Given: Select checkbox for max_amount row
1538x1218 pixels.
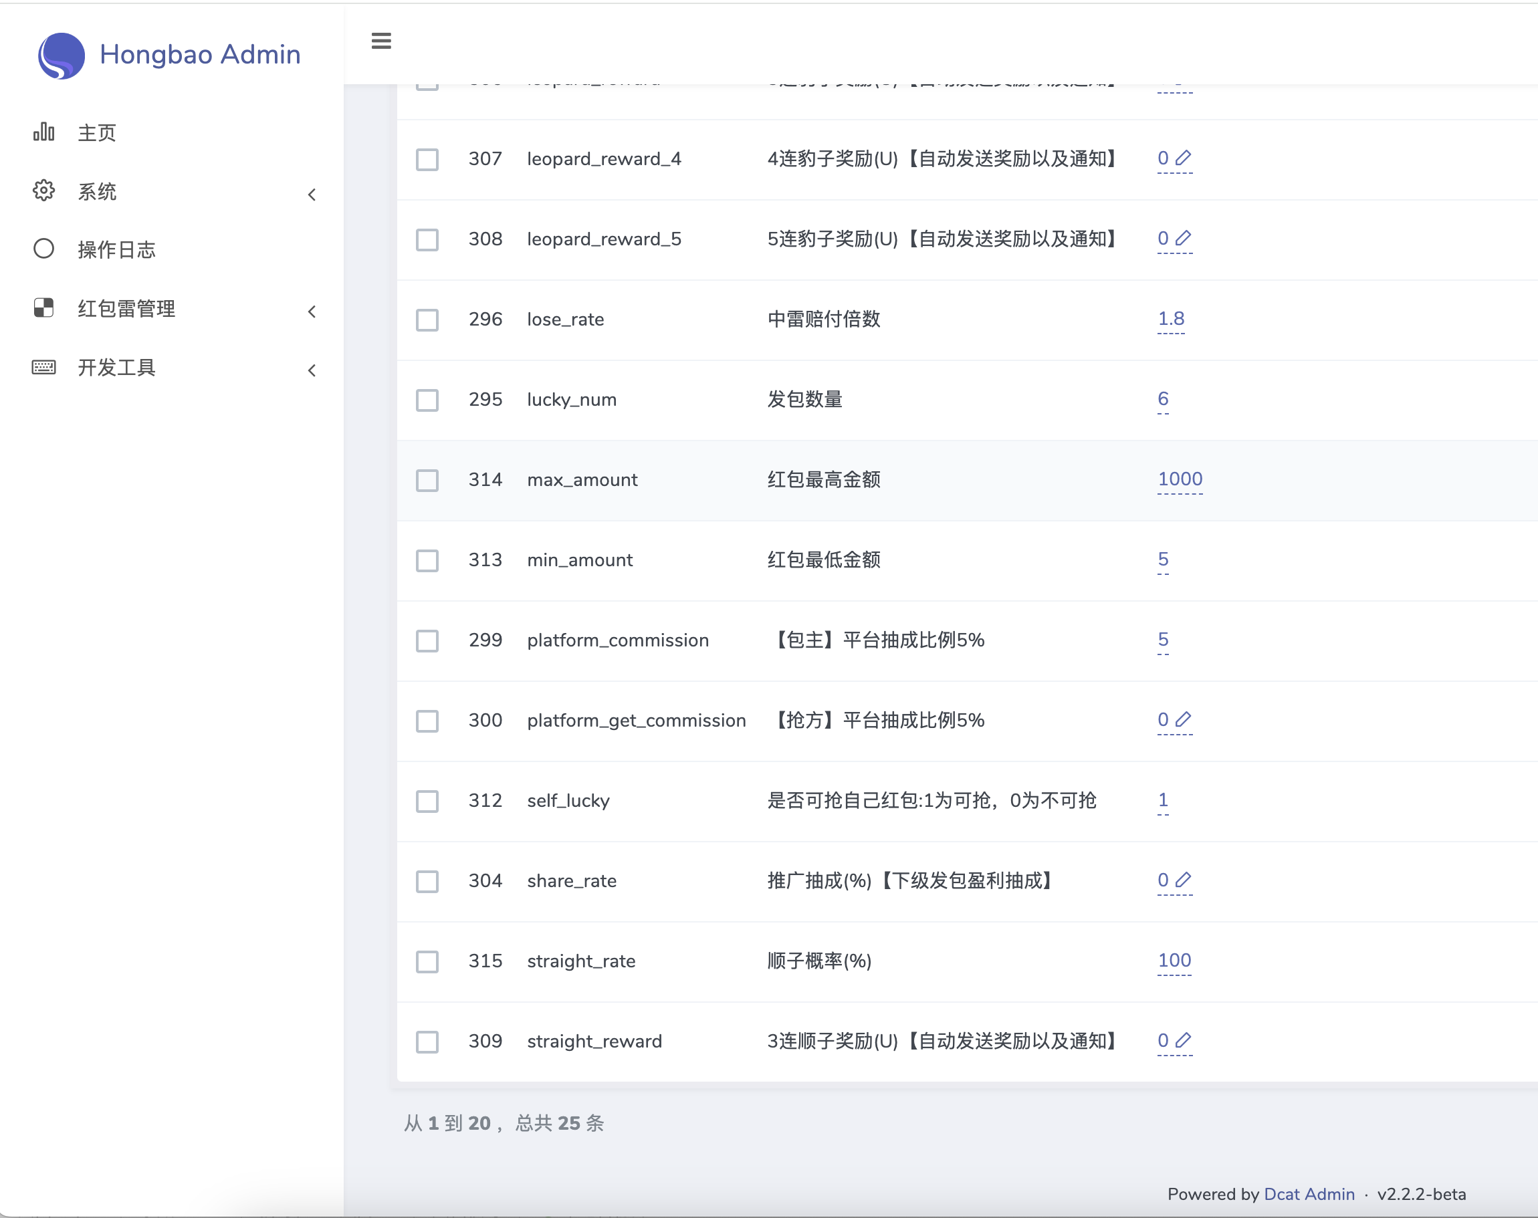Looking at the screenshot, I should pyautogui.click(x=427, y=480).
